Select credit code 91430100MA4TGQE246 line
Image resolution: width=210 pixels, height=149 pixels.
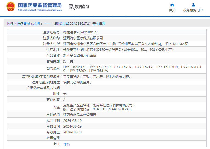point(98,109)
